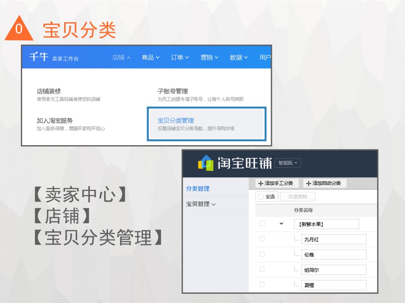Open the 智能版 version dropdown
The height and width of the screenshot is (303, 405).
pos(288,163)
